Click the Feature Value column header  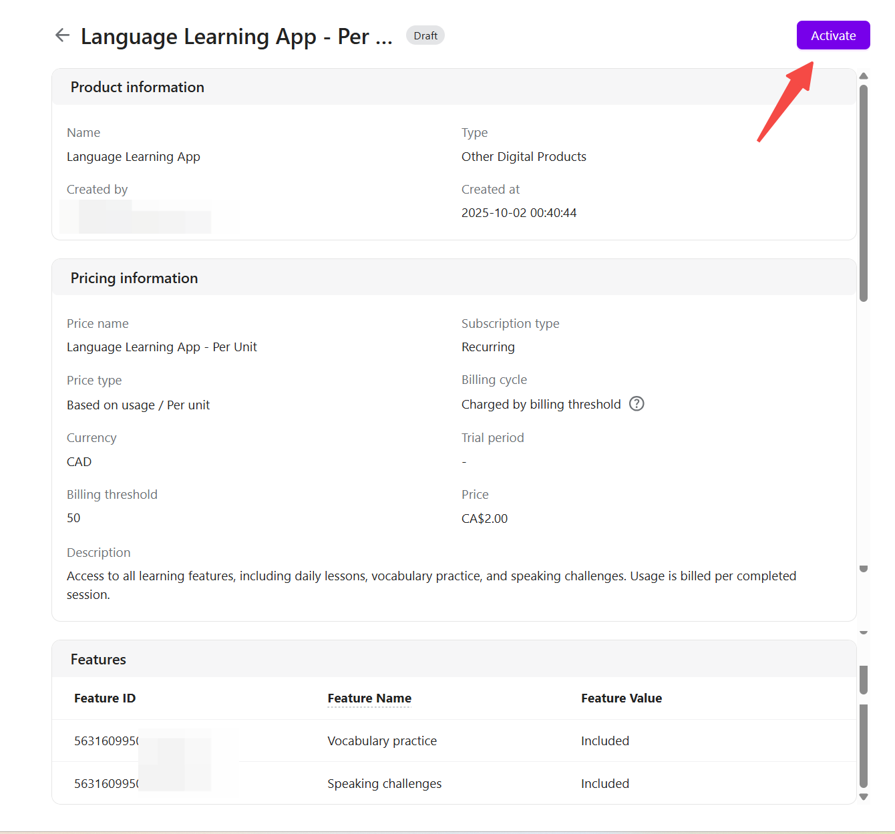621,698
